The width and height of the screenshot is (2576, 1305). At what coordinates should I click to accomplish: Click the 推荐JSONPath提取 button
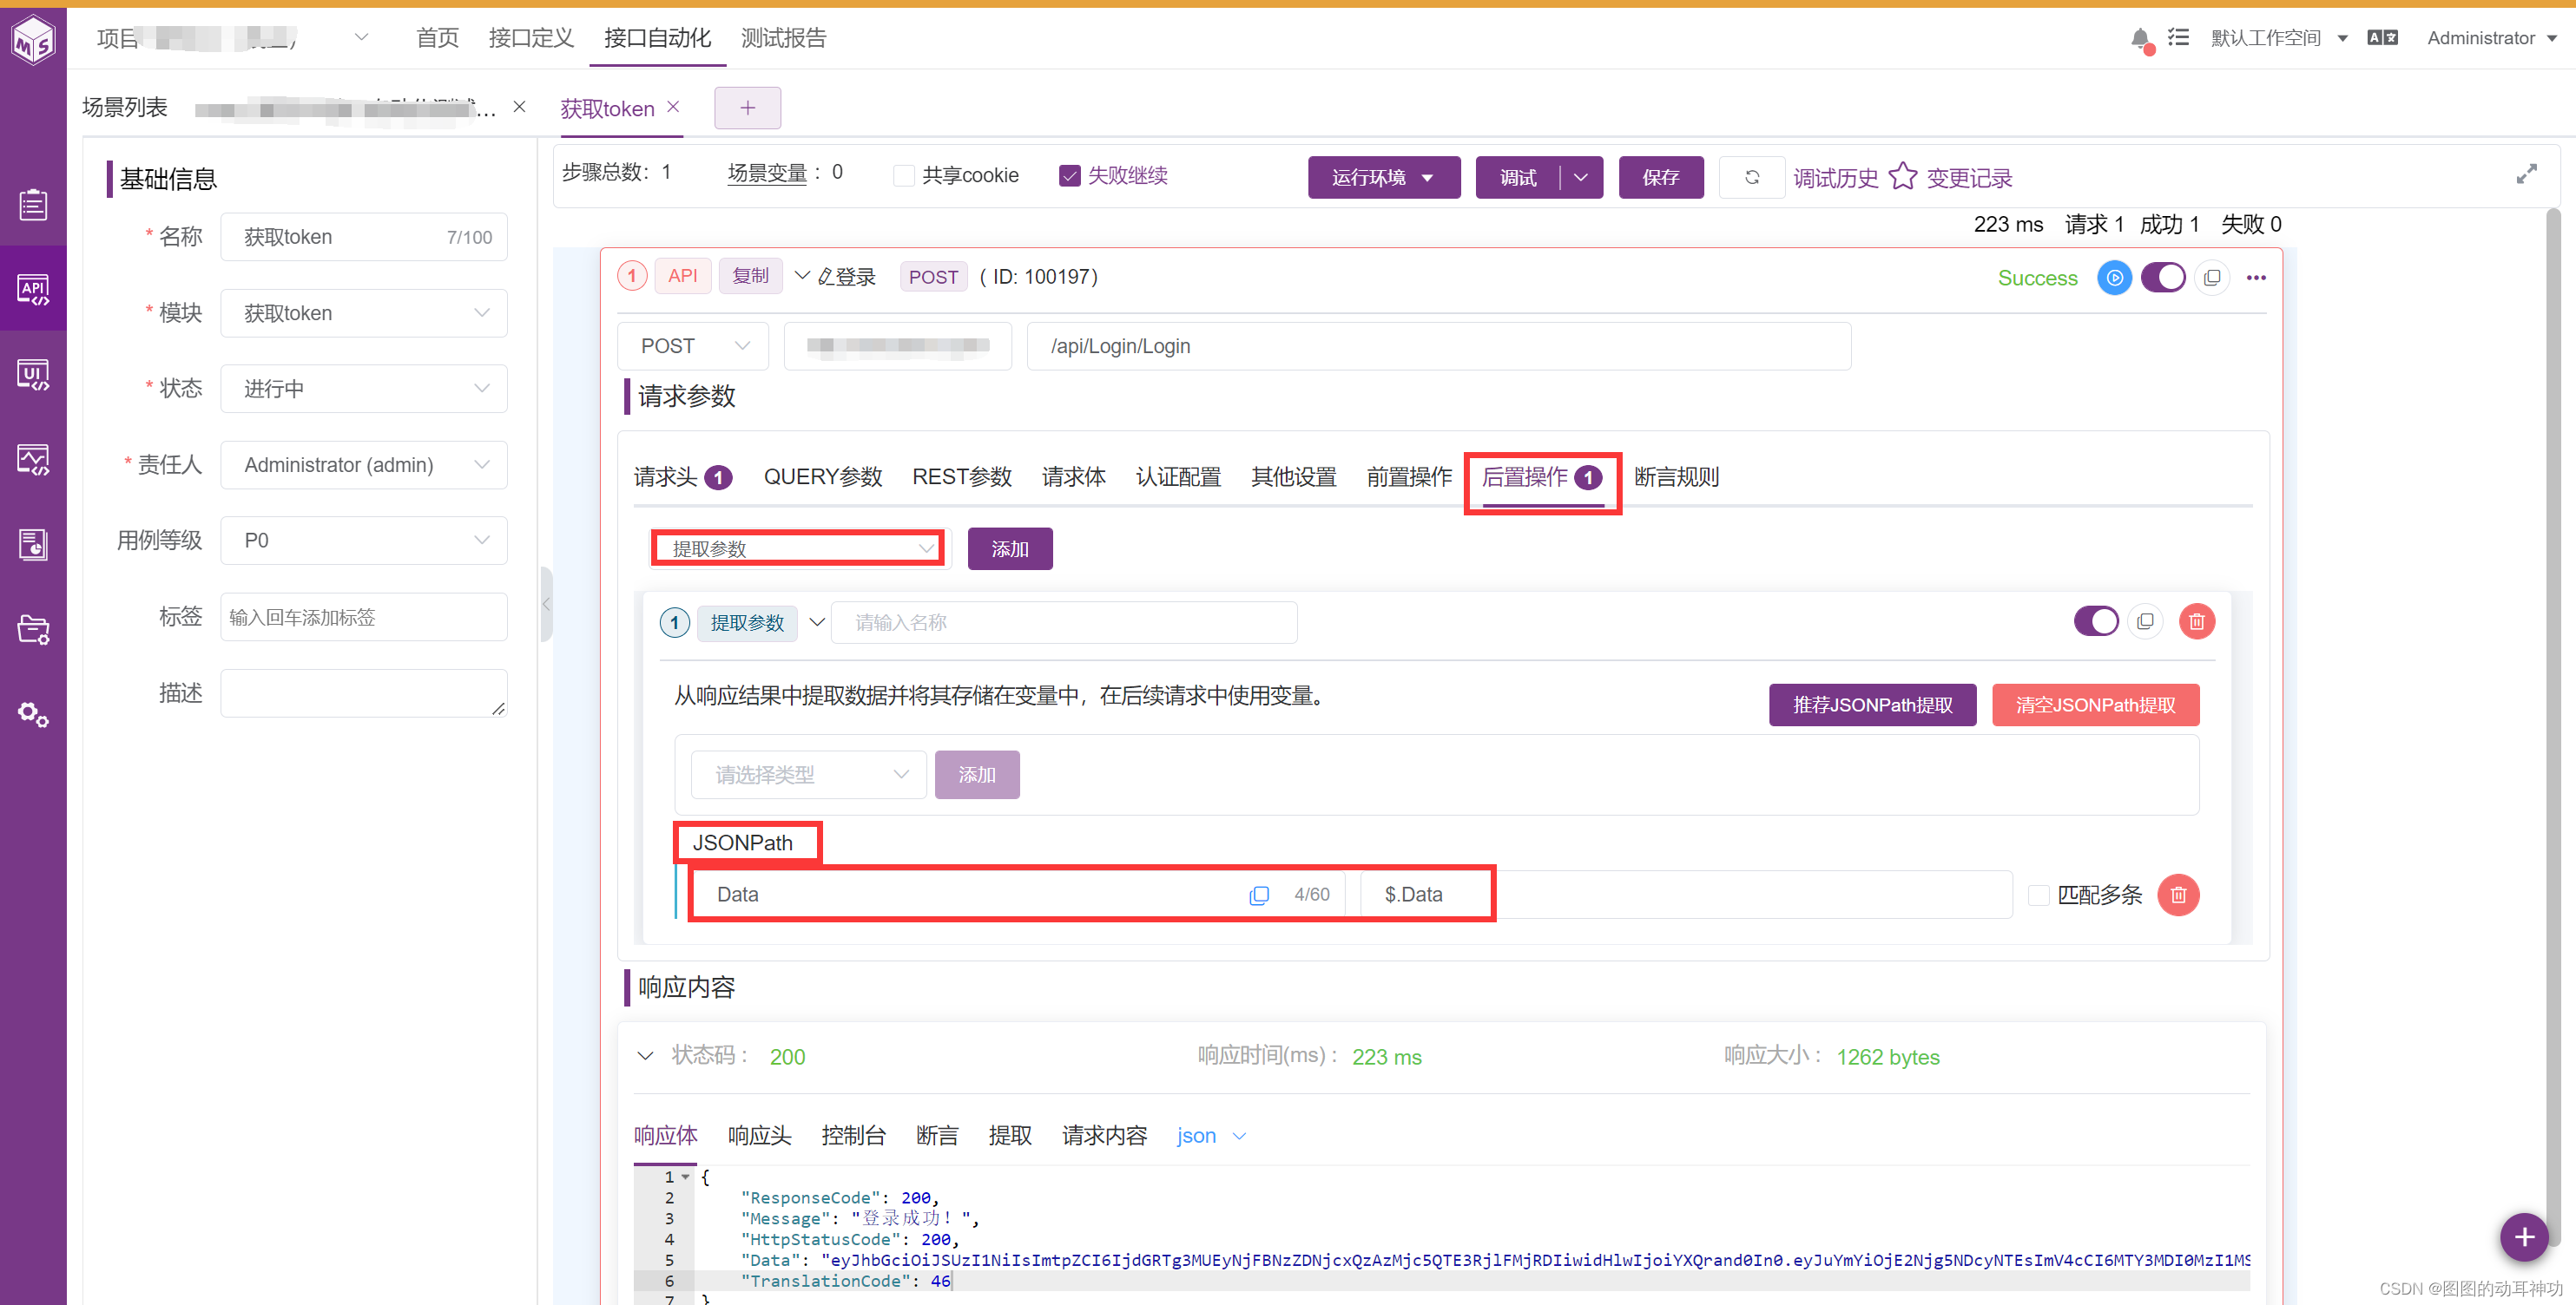point(1872,705)
